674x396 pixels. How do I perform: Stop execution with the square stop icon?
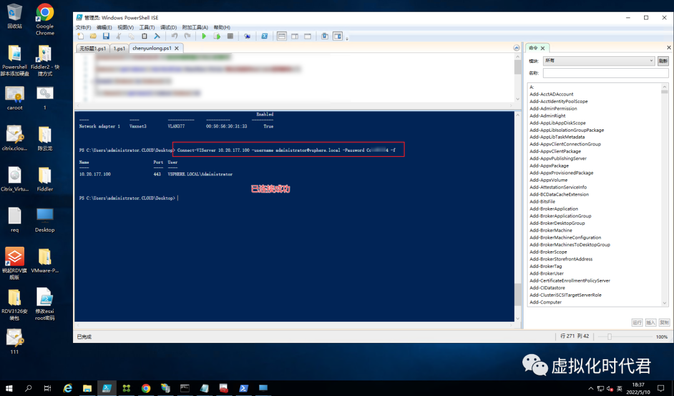click(x=230, y=37)
